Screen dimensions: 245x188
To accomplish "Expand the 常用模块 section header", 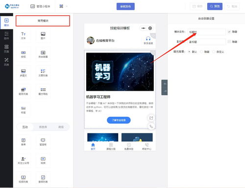I will 43,21.
